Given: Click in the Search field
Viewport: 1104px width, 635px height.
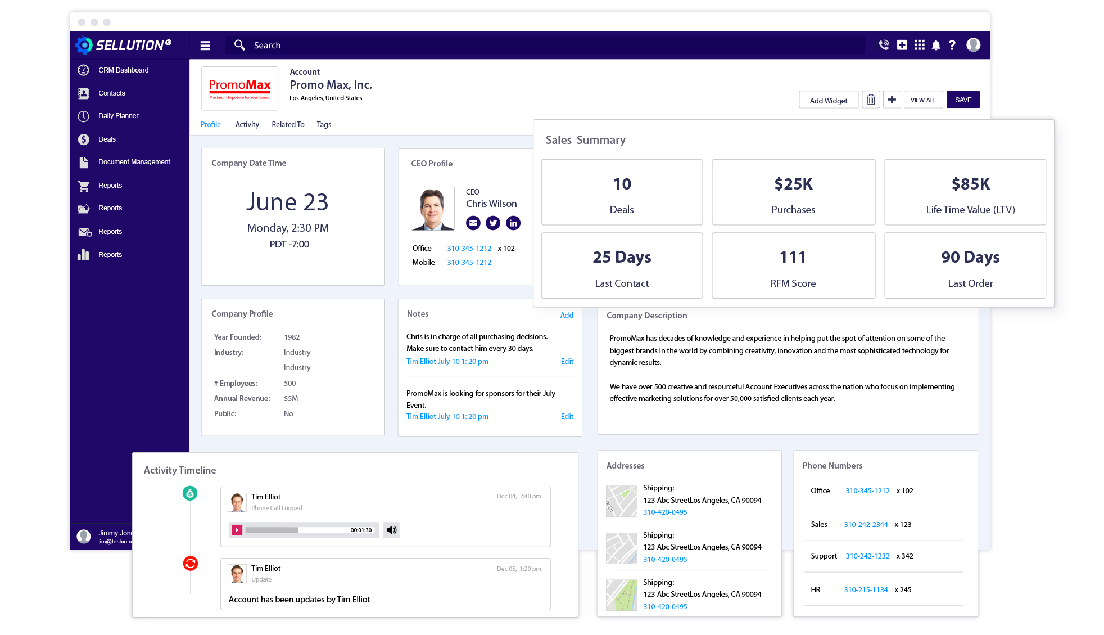Looking at the screenshot, I should pos(545,46).
